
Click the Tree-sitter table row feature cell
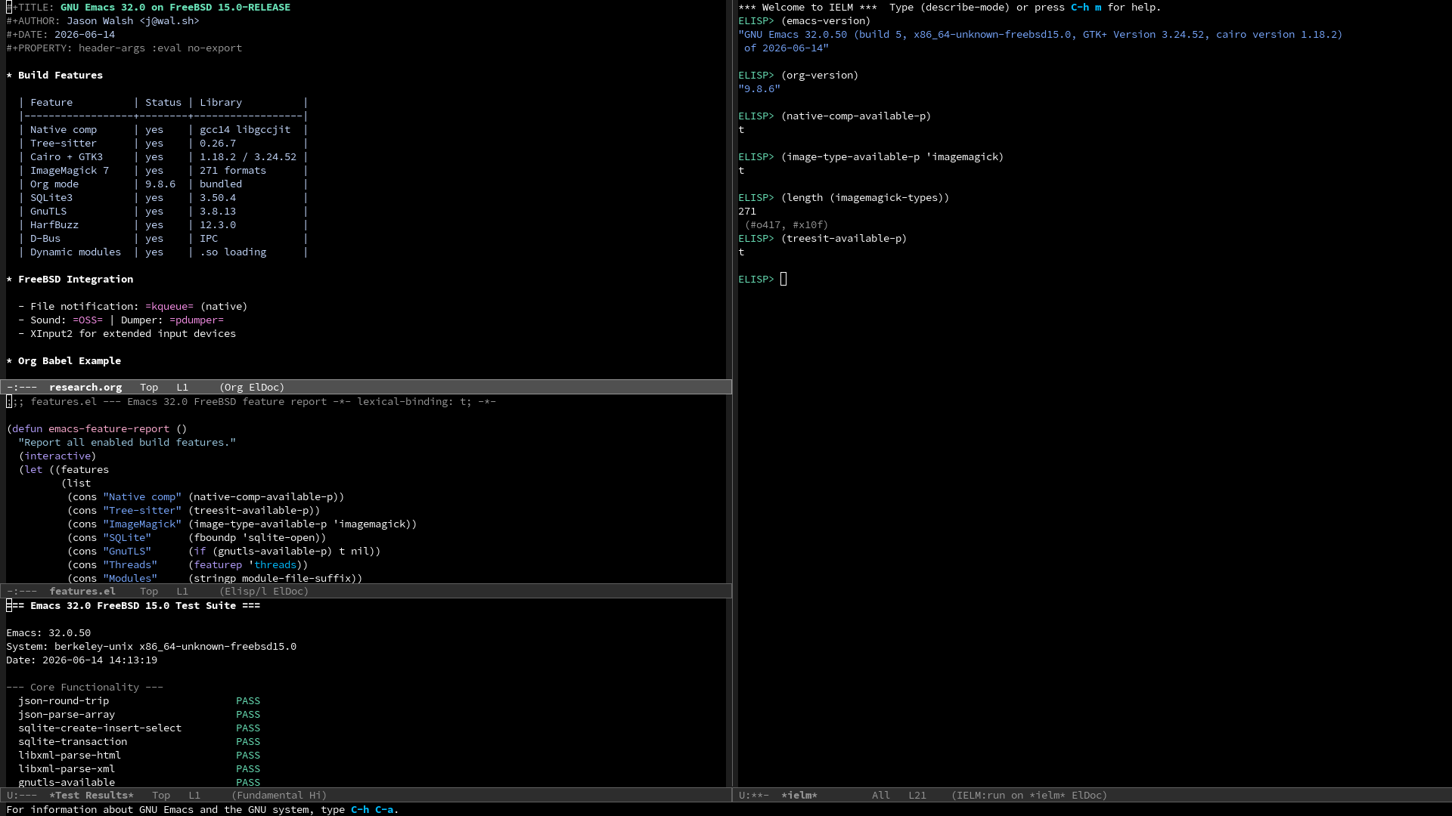(x=64, y=143)
